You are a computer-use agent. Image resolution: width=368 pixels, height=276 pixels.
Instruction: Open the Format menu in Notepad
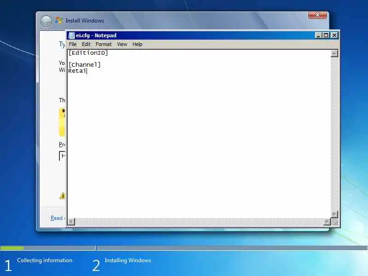point(103,44)
